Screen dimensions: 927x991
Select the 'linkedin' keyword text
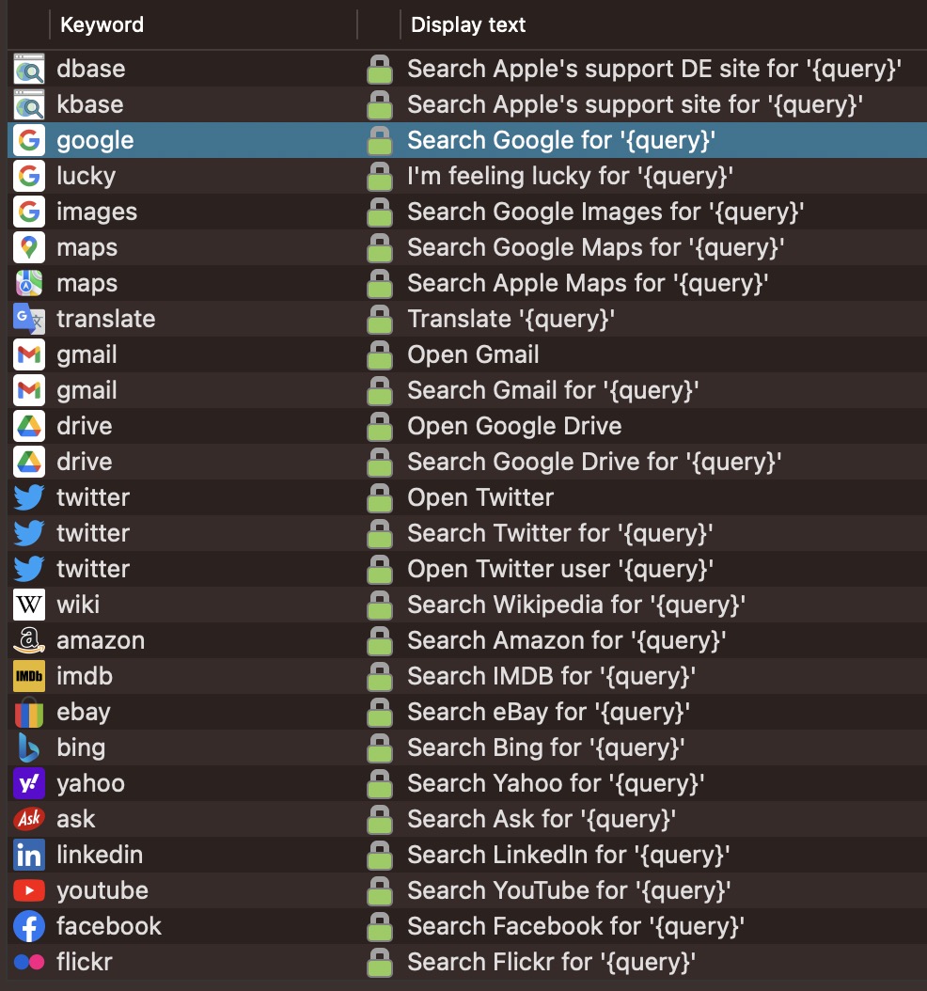point(100,855)
